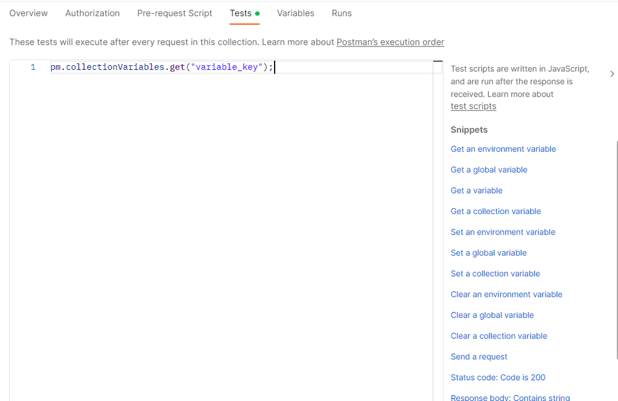Insert the Clear a collection variable snippet
The width and height of the screenshot is (618, 401).
pos(499,335)
